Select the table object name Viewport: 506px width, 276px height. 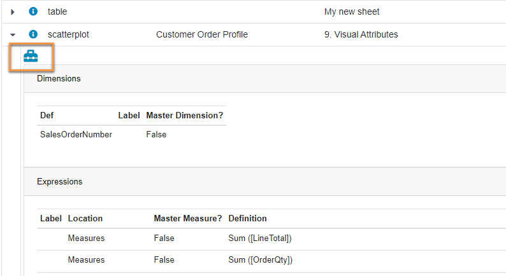[57, 11]
